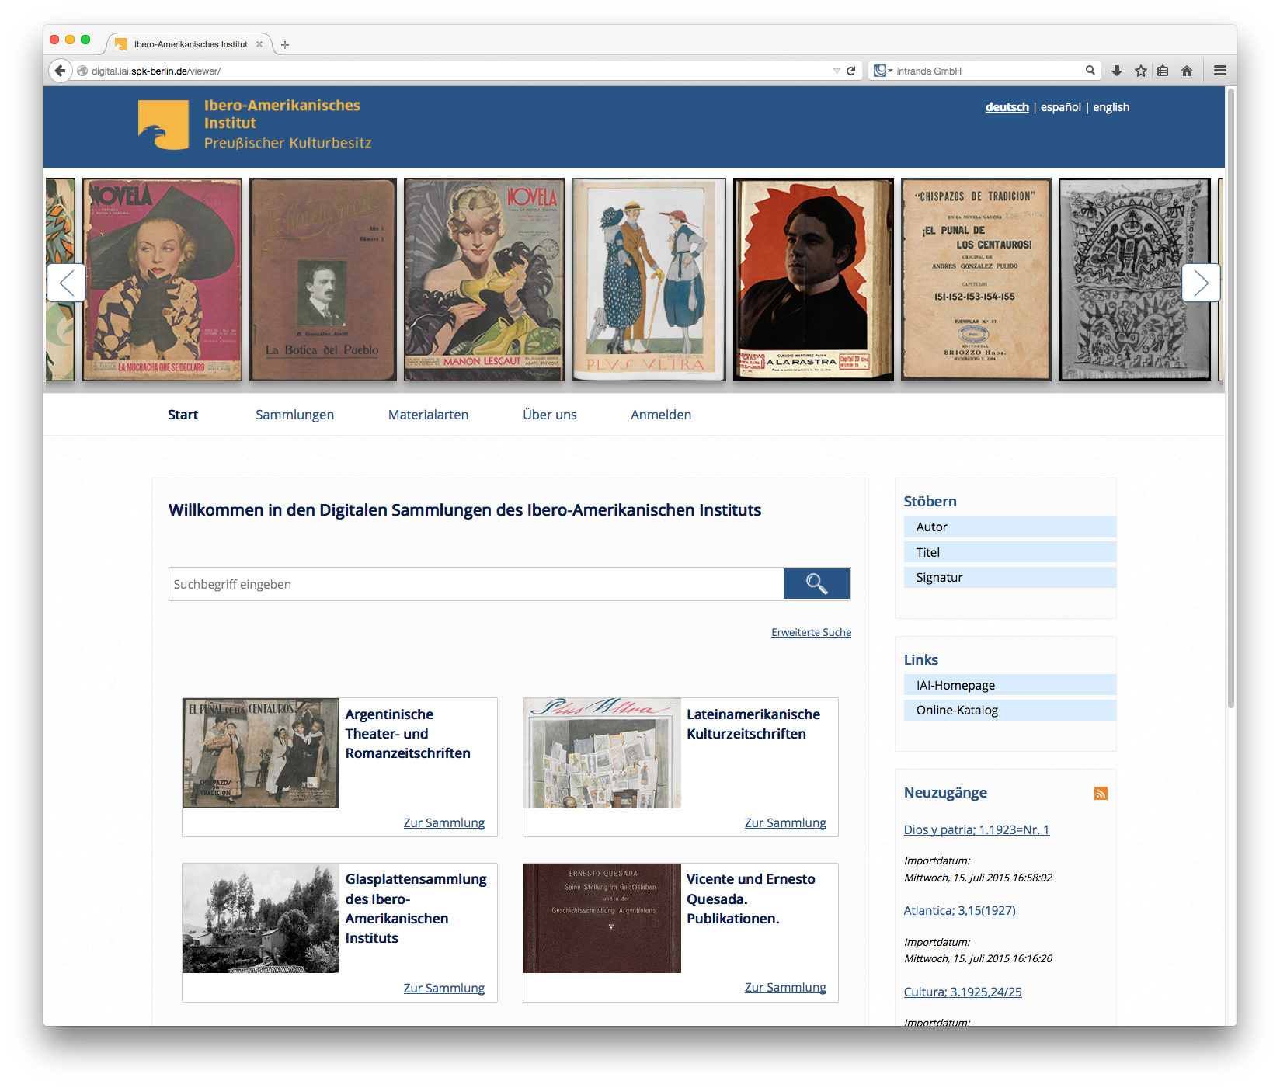Viewport: 1280px width, 1088px height.
Task: Open Dios y patria; 1.1923=Nr. 1
Action: [976, 829]
